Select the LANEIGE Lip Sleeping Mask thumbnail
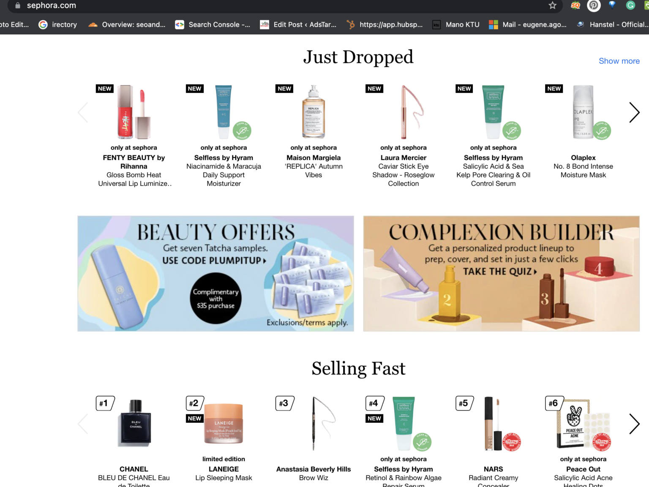 coord(224,424)
